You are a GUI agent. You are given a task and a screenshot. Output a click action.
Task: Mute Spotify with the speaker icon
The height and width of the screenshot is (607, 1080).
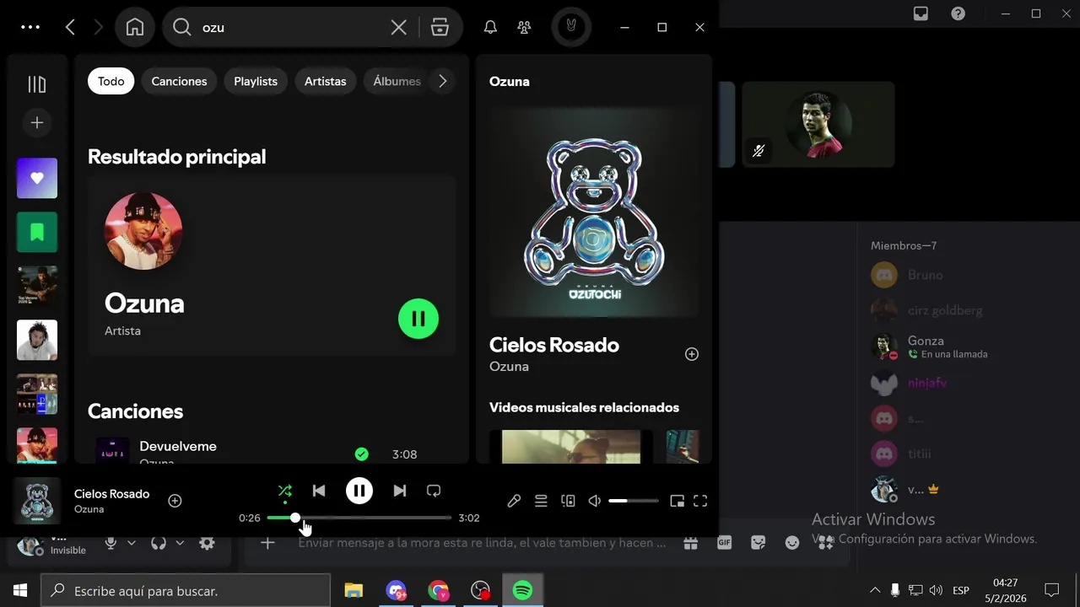pos(595,501)
